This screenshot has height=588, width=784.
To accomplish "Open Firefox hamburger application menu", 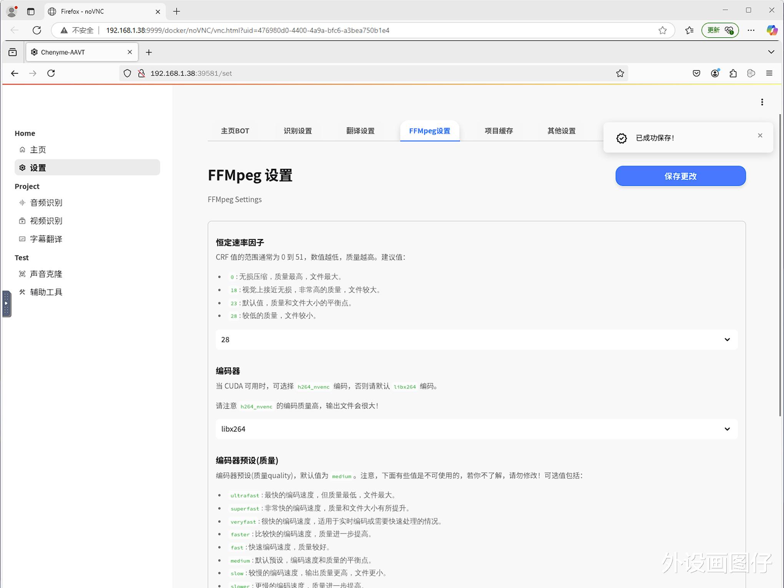I will pyautogui.click(x=769, y=73).
